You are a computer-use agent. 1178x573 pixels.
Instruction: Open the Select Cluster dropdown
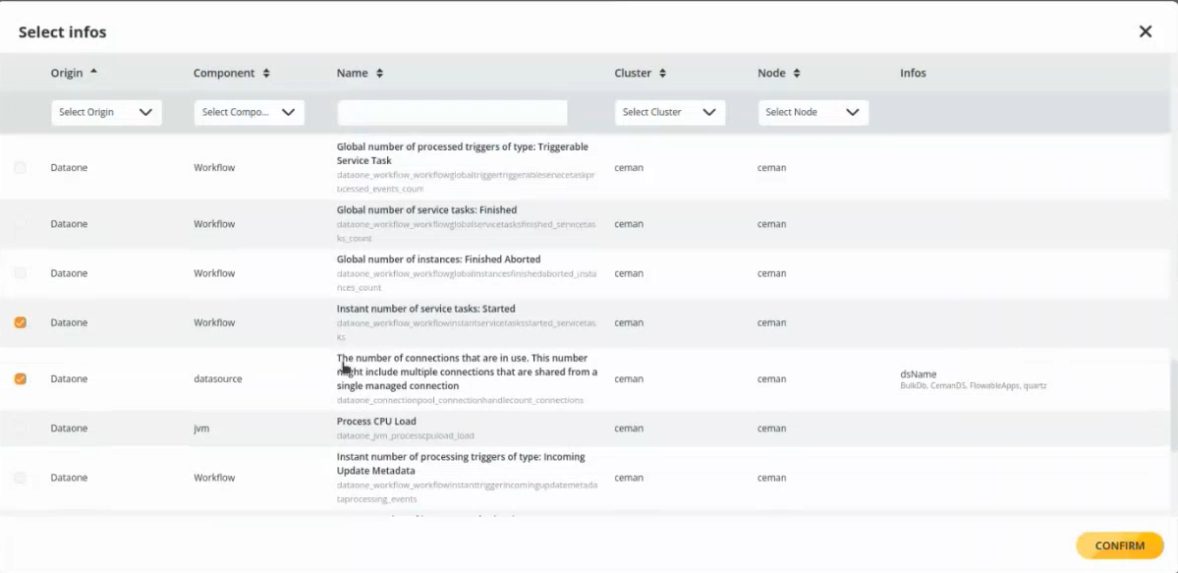click(x=669, y=112)
